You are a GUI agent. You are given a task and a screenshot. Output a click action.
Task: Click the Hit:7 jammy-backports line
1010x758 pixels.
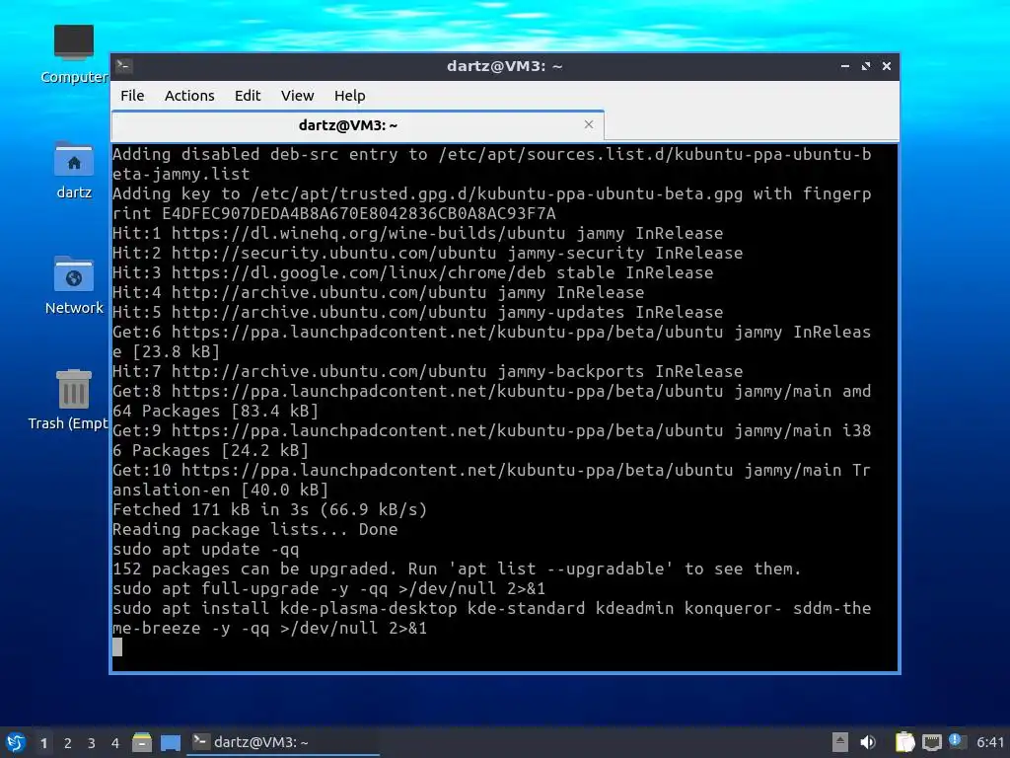(428, 372)
